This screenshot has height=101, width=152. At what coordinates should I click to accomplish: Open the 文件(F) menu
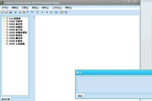pos(5,8)
